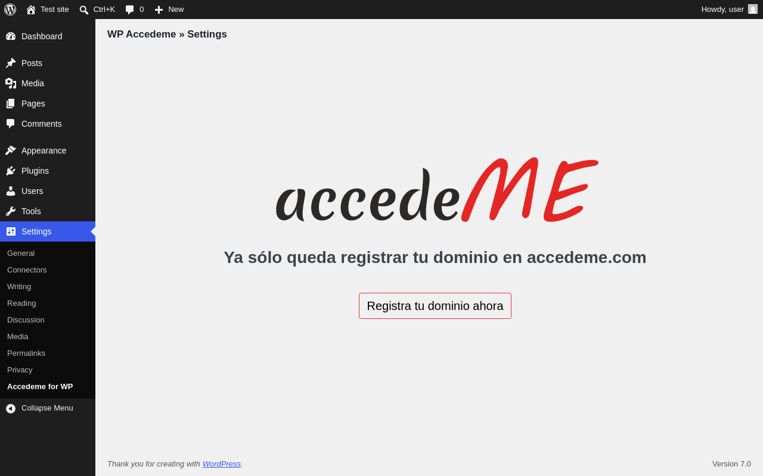
Task: Click the Appearance paintbrush icon
Action: coord(11,151)
